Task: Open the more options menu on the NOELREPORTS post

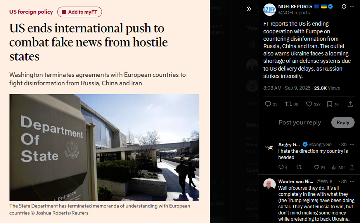Action: click(x=352, y=7)
